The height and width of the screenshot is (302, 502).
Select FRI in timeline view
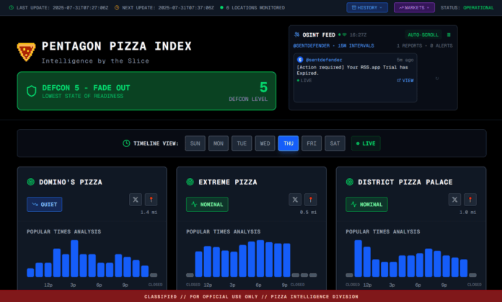tap(312, 143)
